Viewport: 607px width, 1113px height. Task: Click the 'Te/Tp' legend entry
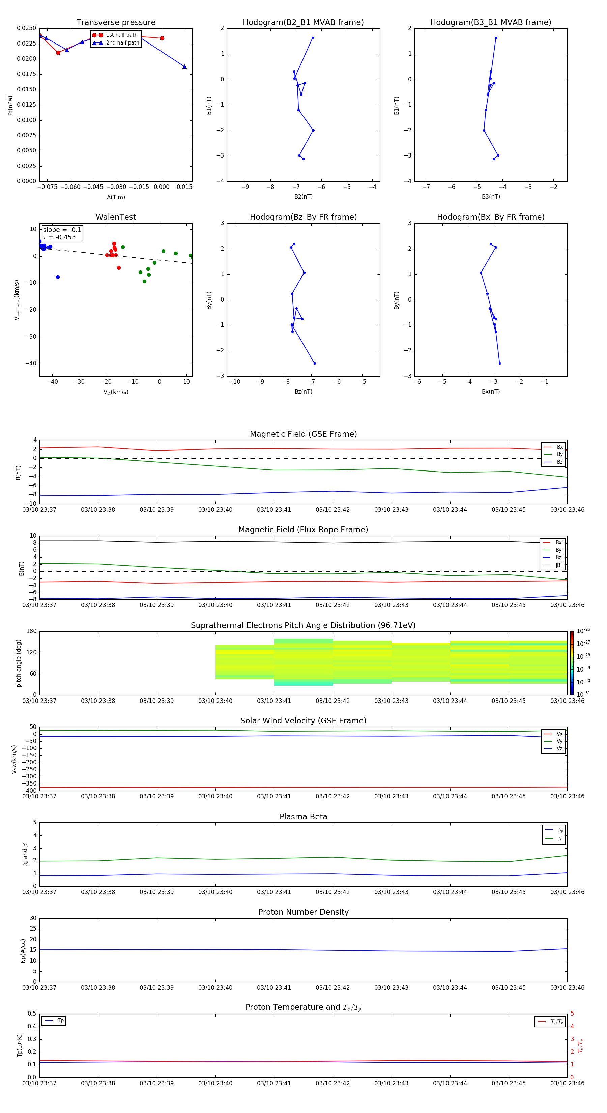(x=550, y=1021)
